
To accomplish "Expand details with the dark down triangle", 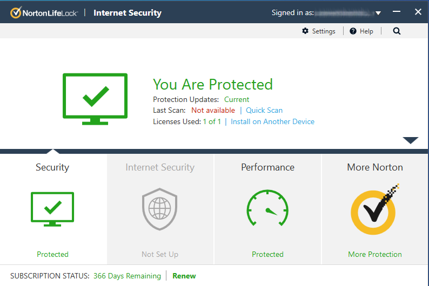I will (x=411, y=140).
